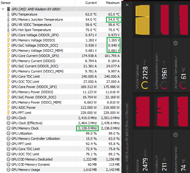Click thermometer icon for GPU VR VDDC Temperature
Image resolution: width=190 pixels, height=173 pixels.
[8, 25]
